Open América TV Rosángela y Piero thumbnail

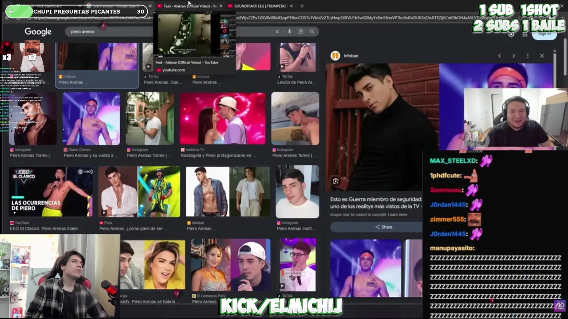pyautogui.click(x=223, y=118)
